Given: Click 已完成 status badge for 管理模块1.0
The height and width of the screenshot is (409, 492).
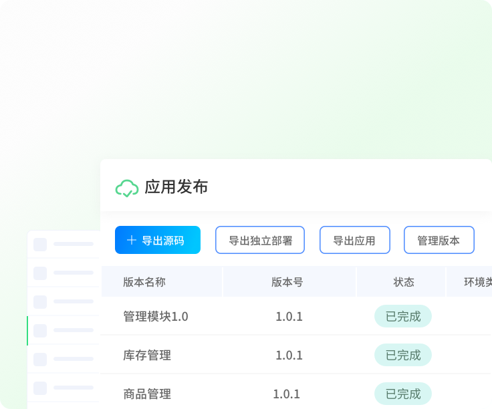Looking at the screenshot, I should point(403,316).
